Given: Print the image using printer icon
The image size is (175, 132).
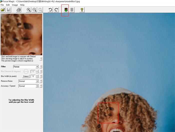Looking at the screenshot, I should point(19,10).
